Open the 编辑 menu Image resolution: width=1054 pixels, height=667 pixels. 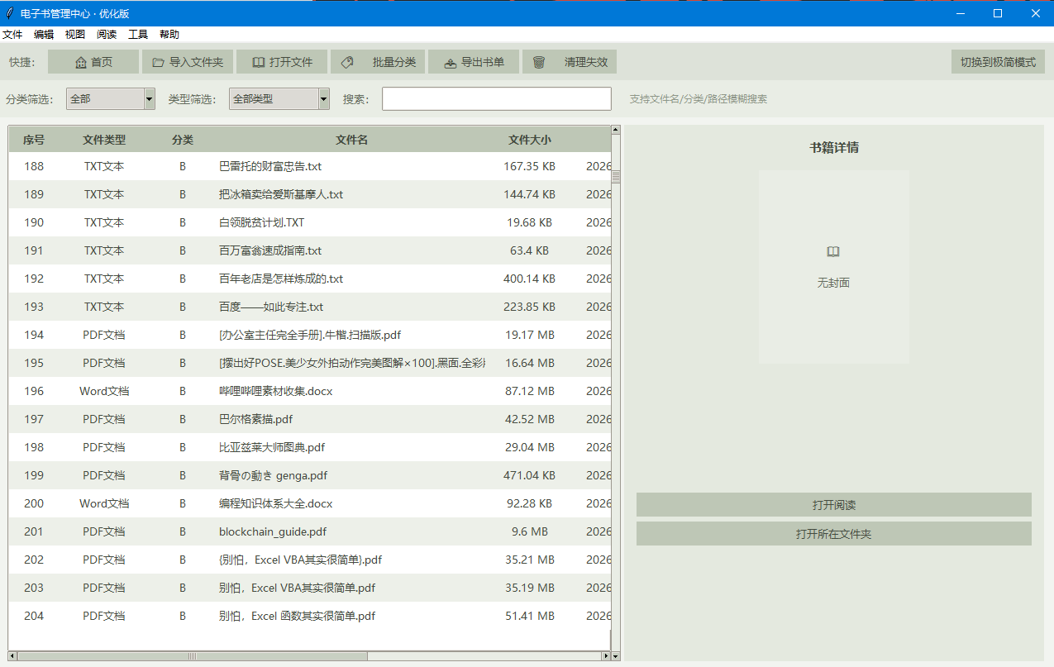click(x=44, y=35)
